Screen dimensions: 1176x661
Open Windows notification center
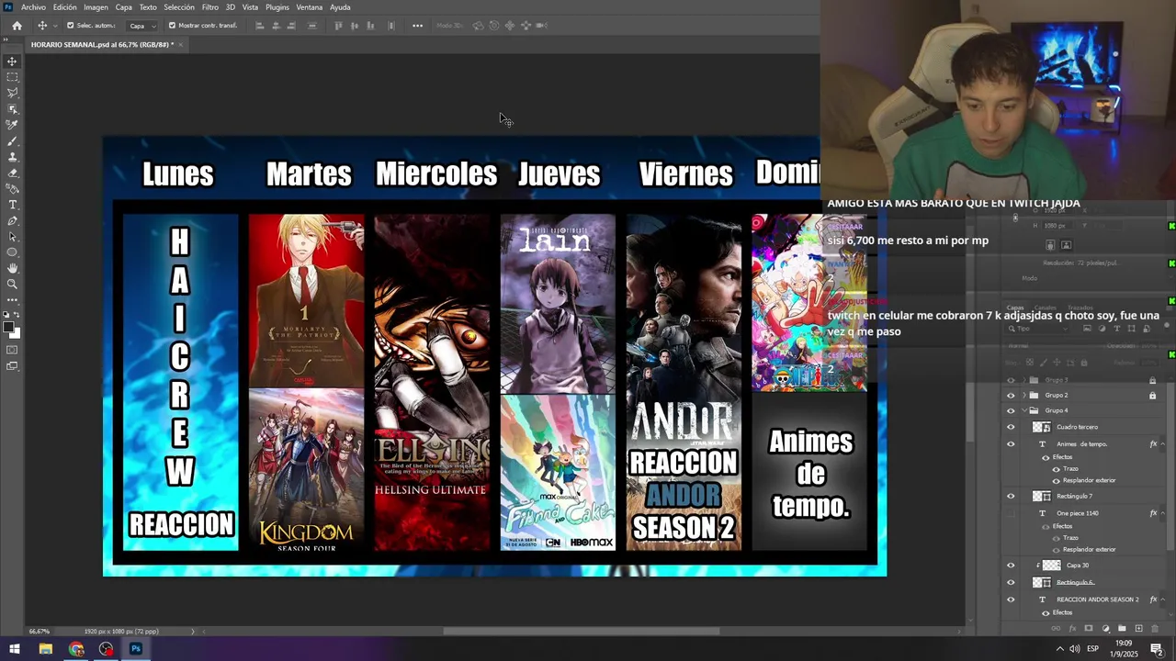click(x=1156, y=649)
